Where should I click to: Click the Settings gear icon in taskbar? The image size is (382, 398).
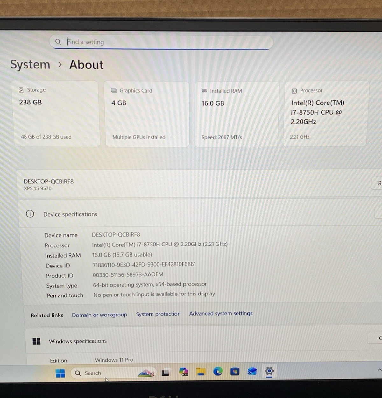coord(269,371)
